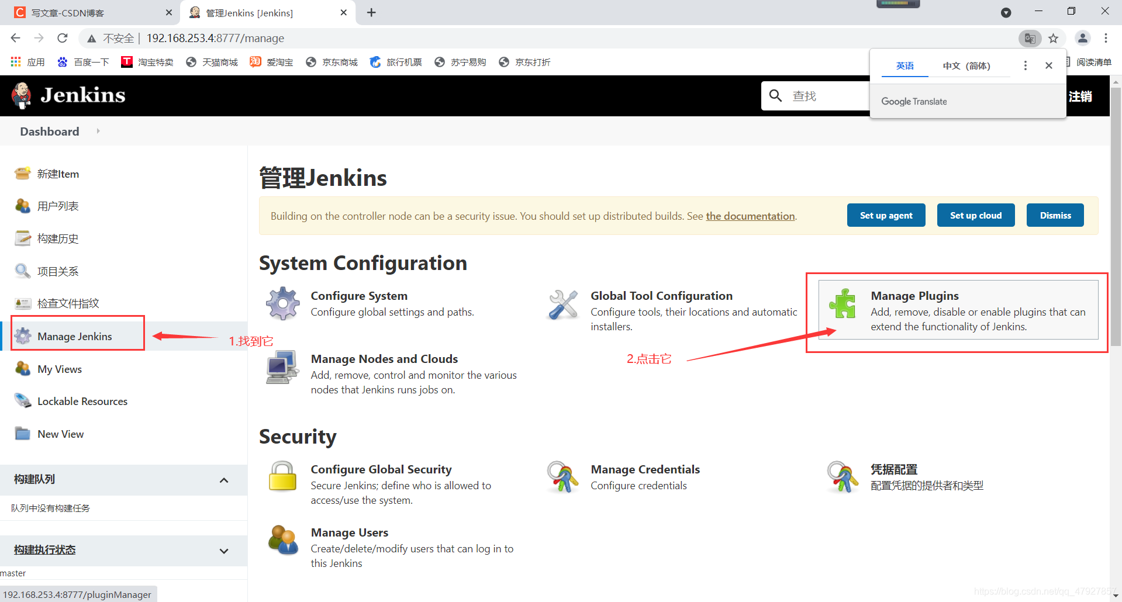
Task: Click the New View folder icon
Action: tap(23, 434)
